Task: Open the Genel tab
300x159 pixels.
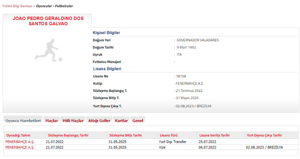Action: point(138,121)
